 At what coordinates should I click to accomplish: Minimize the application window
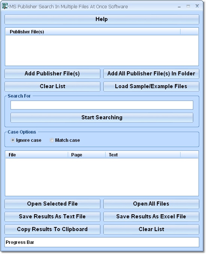tap(179, 6)
